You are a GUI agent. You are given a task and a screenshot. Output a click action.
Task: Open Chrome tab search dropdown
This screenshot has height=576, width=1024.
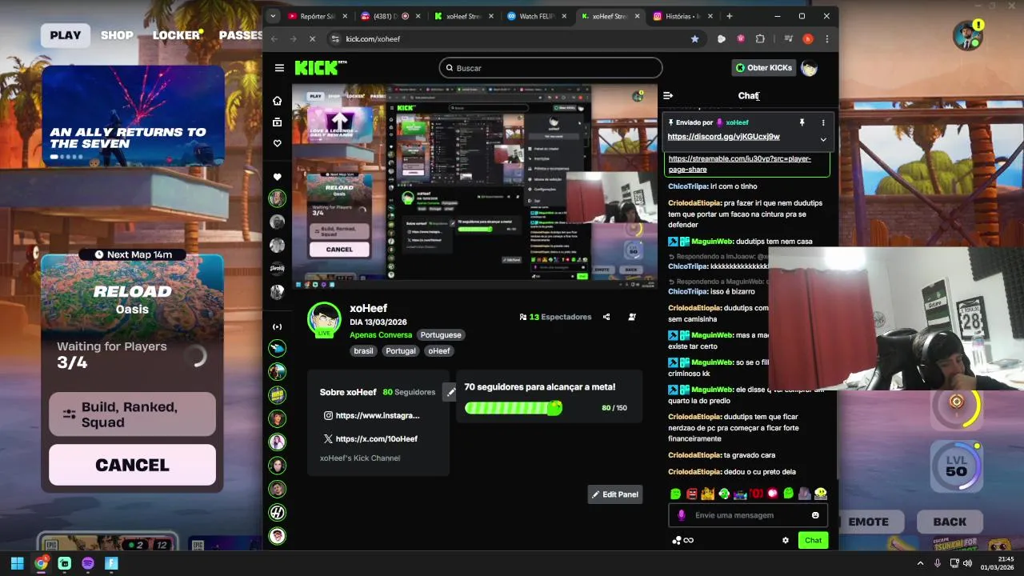click(x=273, y=16)
